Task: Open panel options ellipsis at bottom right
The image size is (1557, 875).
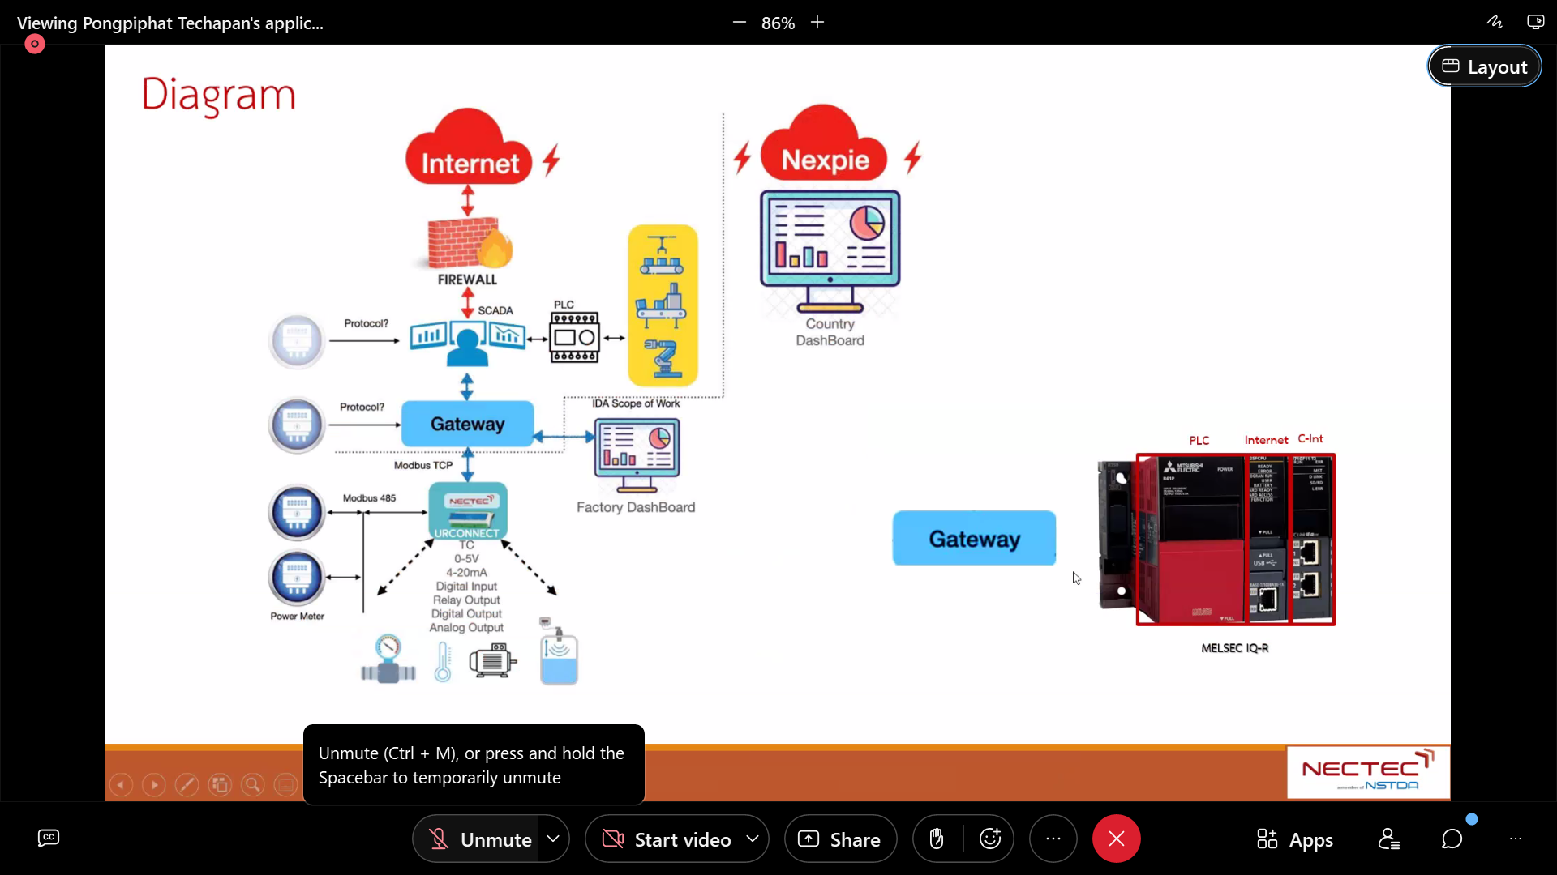Action: [1516, 839]
